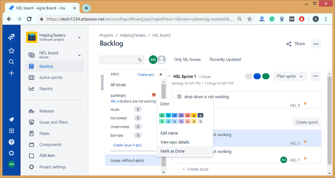Open the Plan sprint dropdown

(290, 76)
